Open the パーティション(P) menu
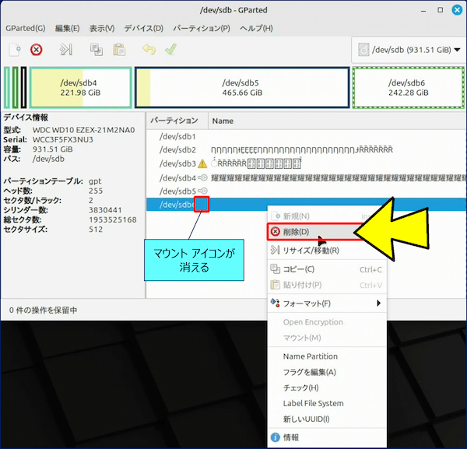The width and height of the screenshot is (467, 449). (201, 28)
